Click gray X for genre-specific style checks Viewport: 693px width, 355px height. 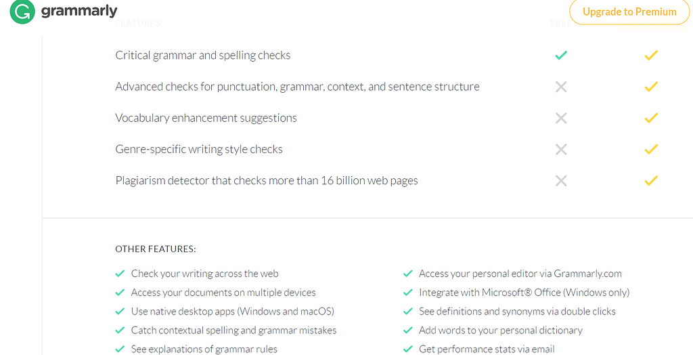561,150
